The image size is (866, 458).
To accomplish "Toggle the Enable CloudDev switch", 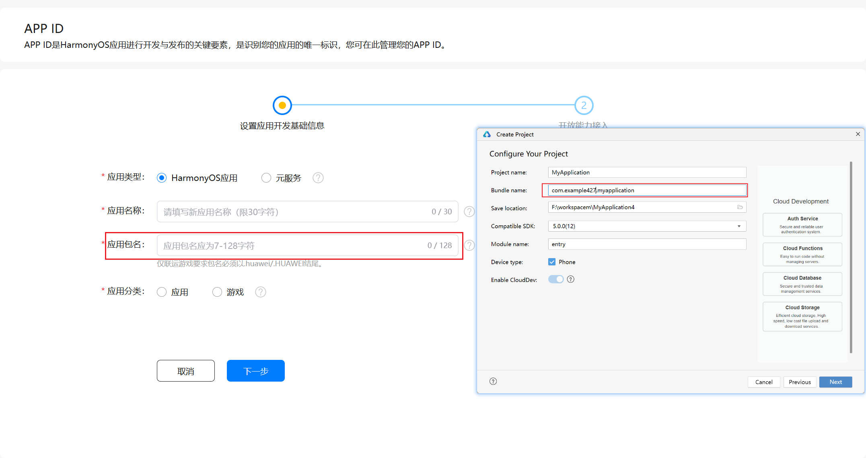I will (556, 279).
